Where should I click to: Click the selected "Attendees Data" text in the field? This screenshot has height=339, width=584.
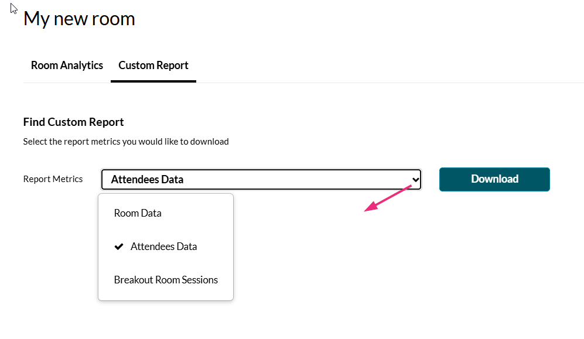147,179
